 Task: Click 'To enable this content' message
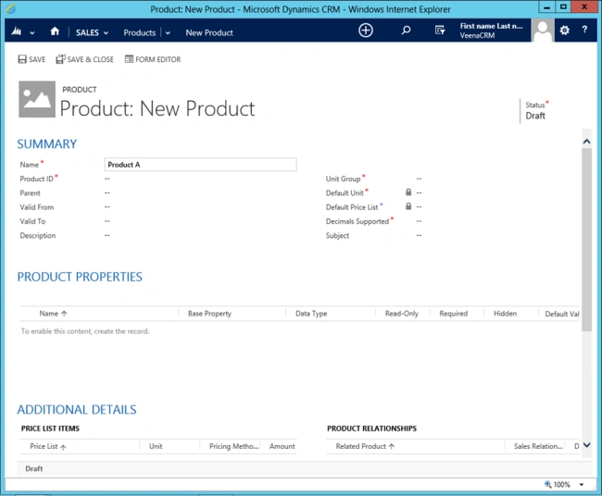(85, 331)
